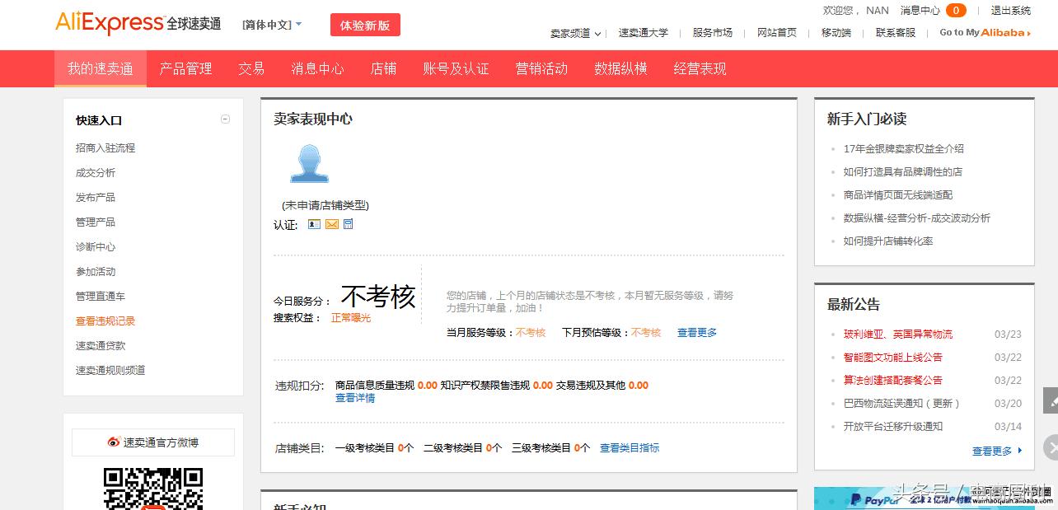
Task: Collapse the 快速入口 panel
Action: pos(225,119)
